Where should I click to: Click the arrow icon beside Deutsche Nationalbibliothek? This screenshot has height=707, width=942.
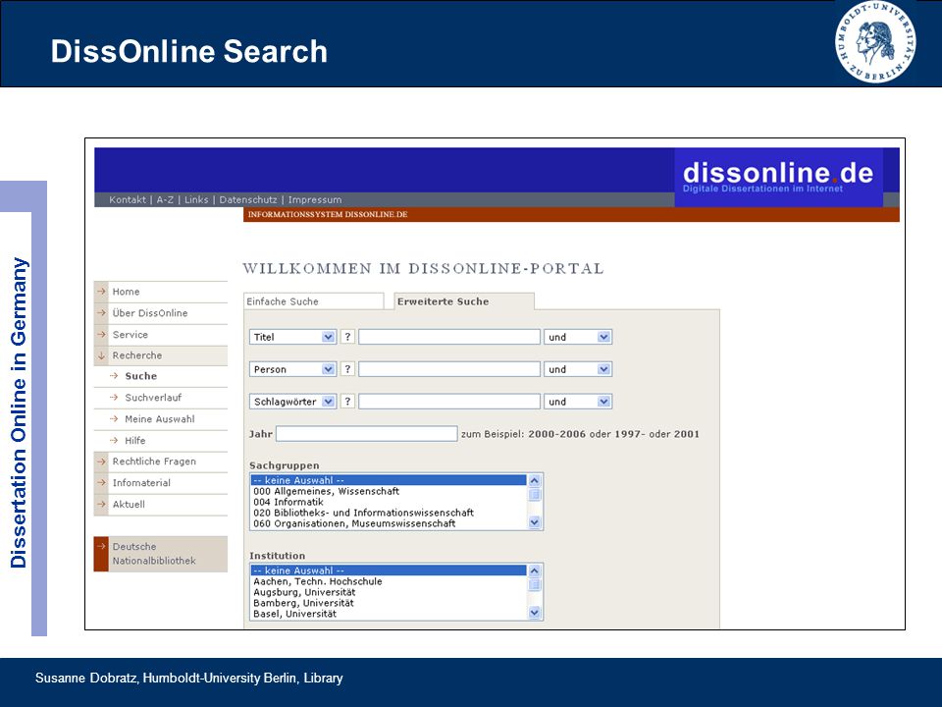coord(101,547)
